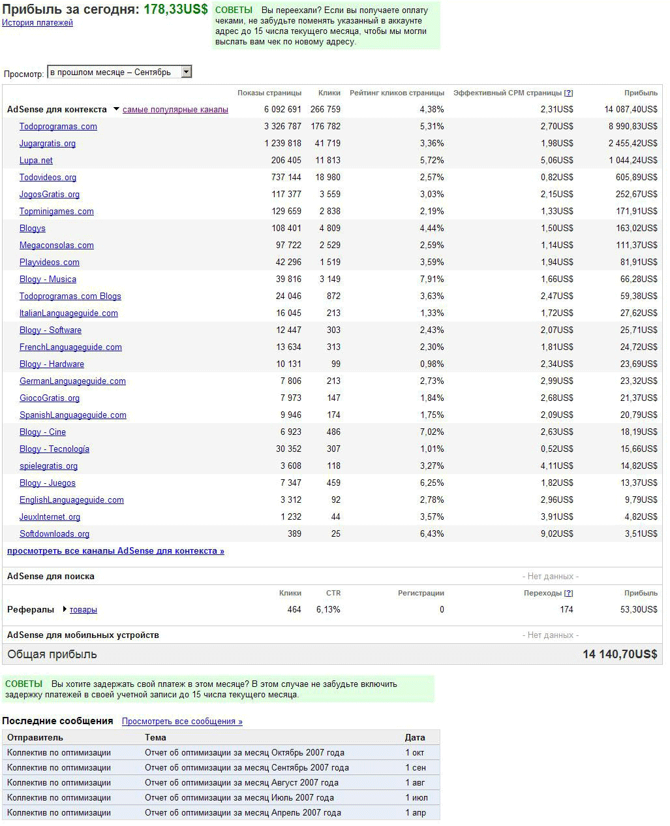
Task: Open the Blogy - Cine channel
Action: (x=42, y=432)
